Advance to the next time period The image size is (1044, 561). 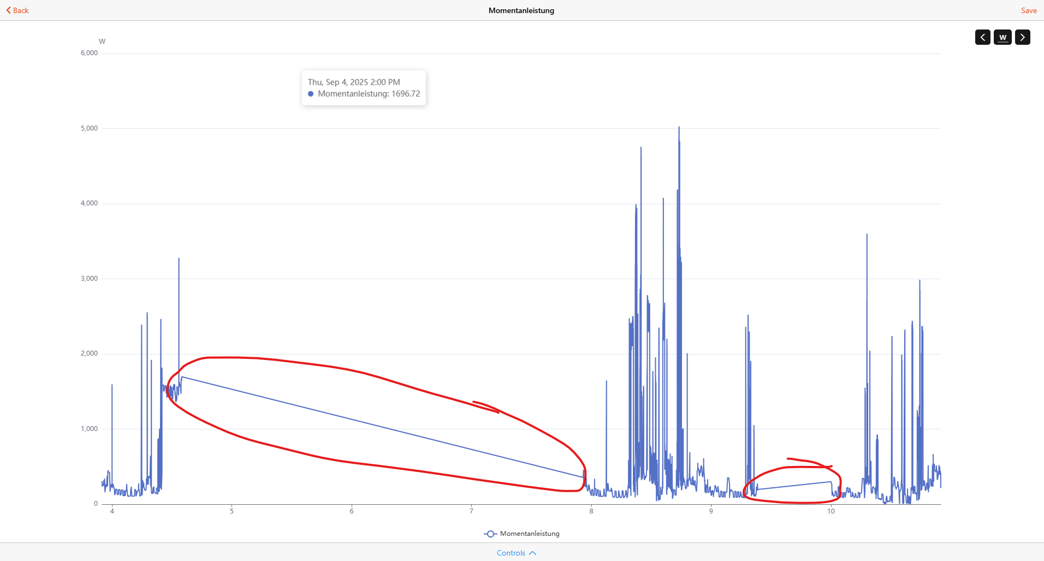point(1022,37)
